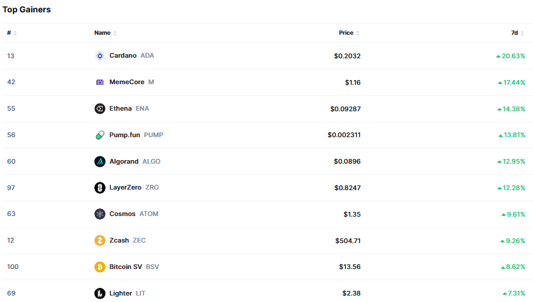Viewport: 533px width, 302px height.
Task: Click rank number 100 in Bitcoin SV row
Action: pos(12,267)
